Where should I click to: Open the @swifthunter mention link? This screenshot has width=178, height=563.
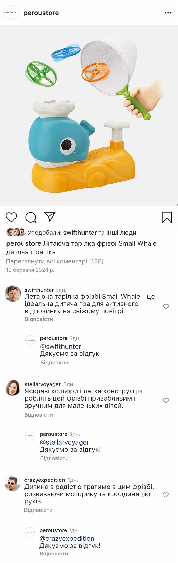click(60, 346)
